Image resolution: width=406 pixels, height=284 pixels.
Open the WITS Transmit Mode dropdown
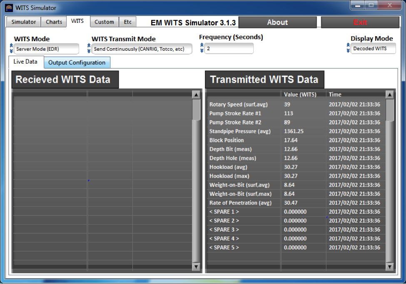tap(142, 48)
